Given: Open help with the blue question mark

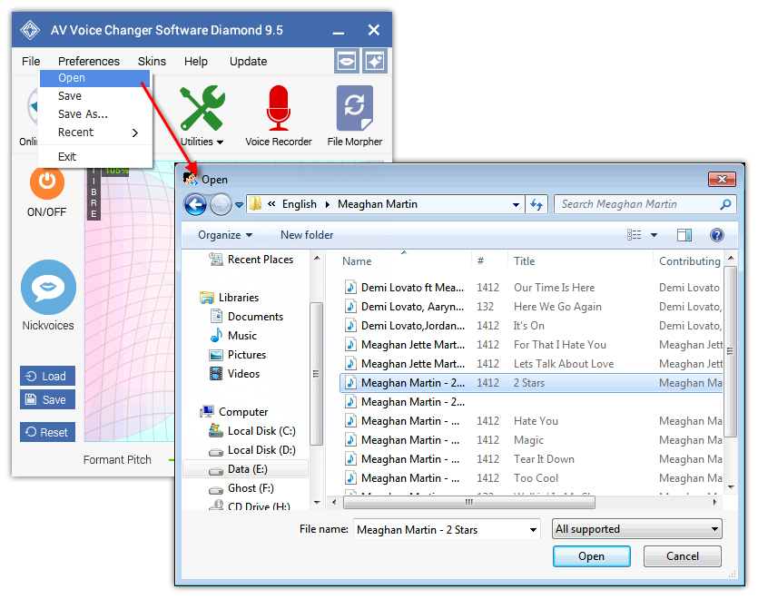Looking at the screenshot, I should pos(717,235).
